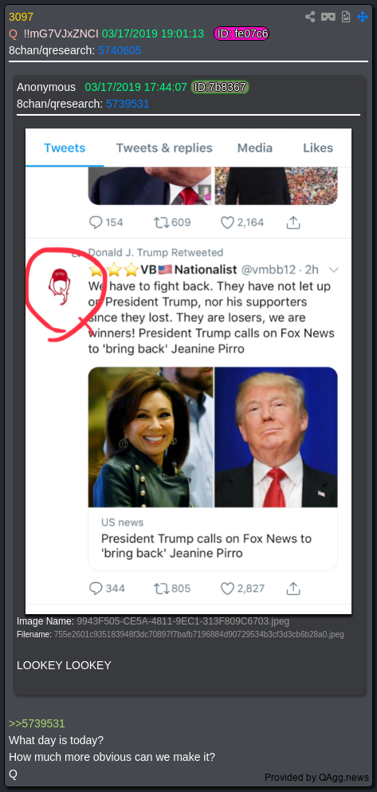The image size is (377, 792).
Task: Click the retweet icon showing 805
Action: (x=160, y=588)
